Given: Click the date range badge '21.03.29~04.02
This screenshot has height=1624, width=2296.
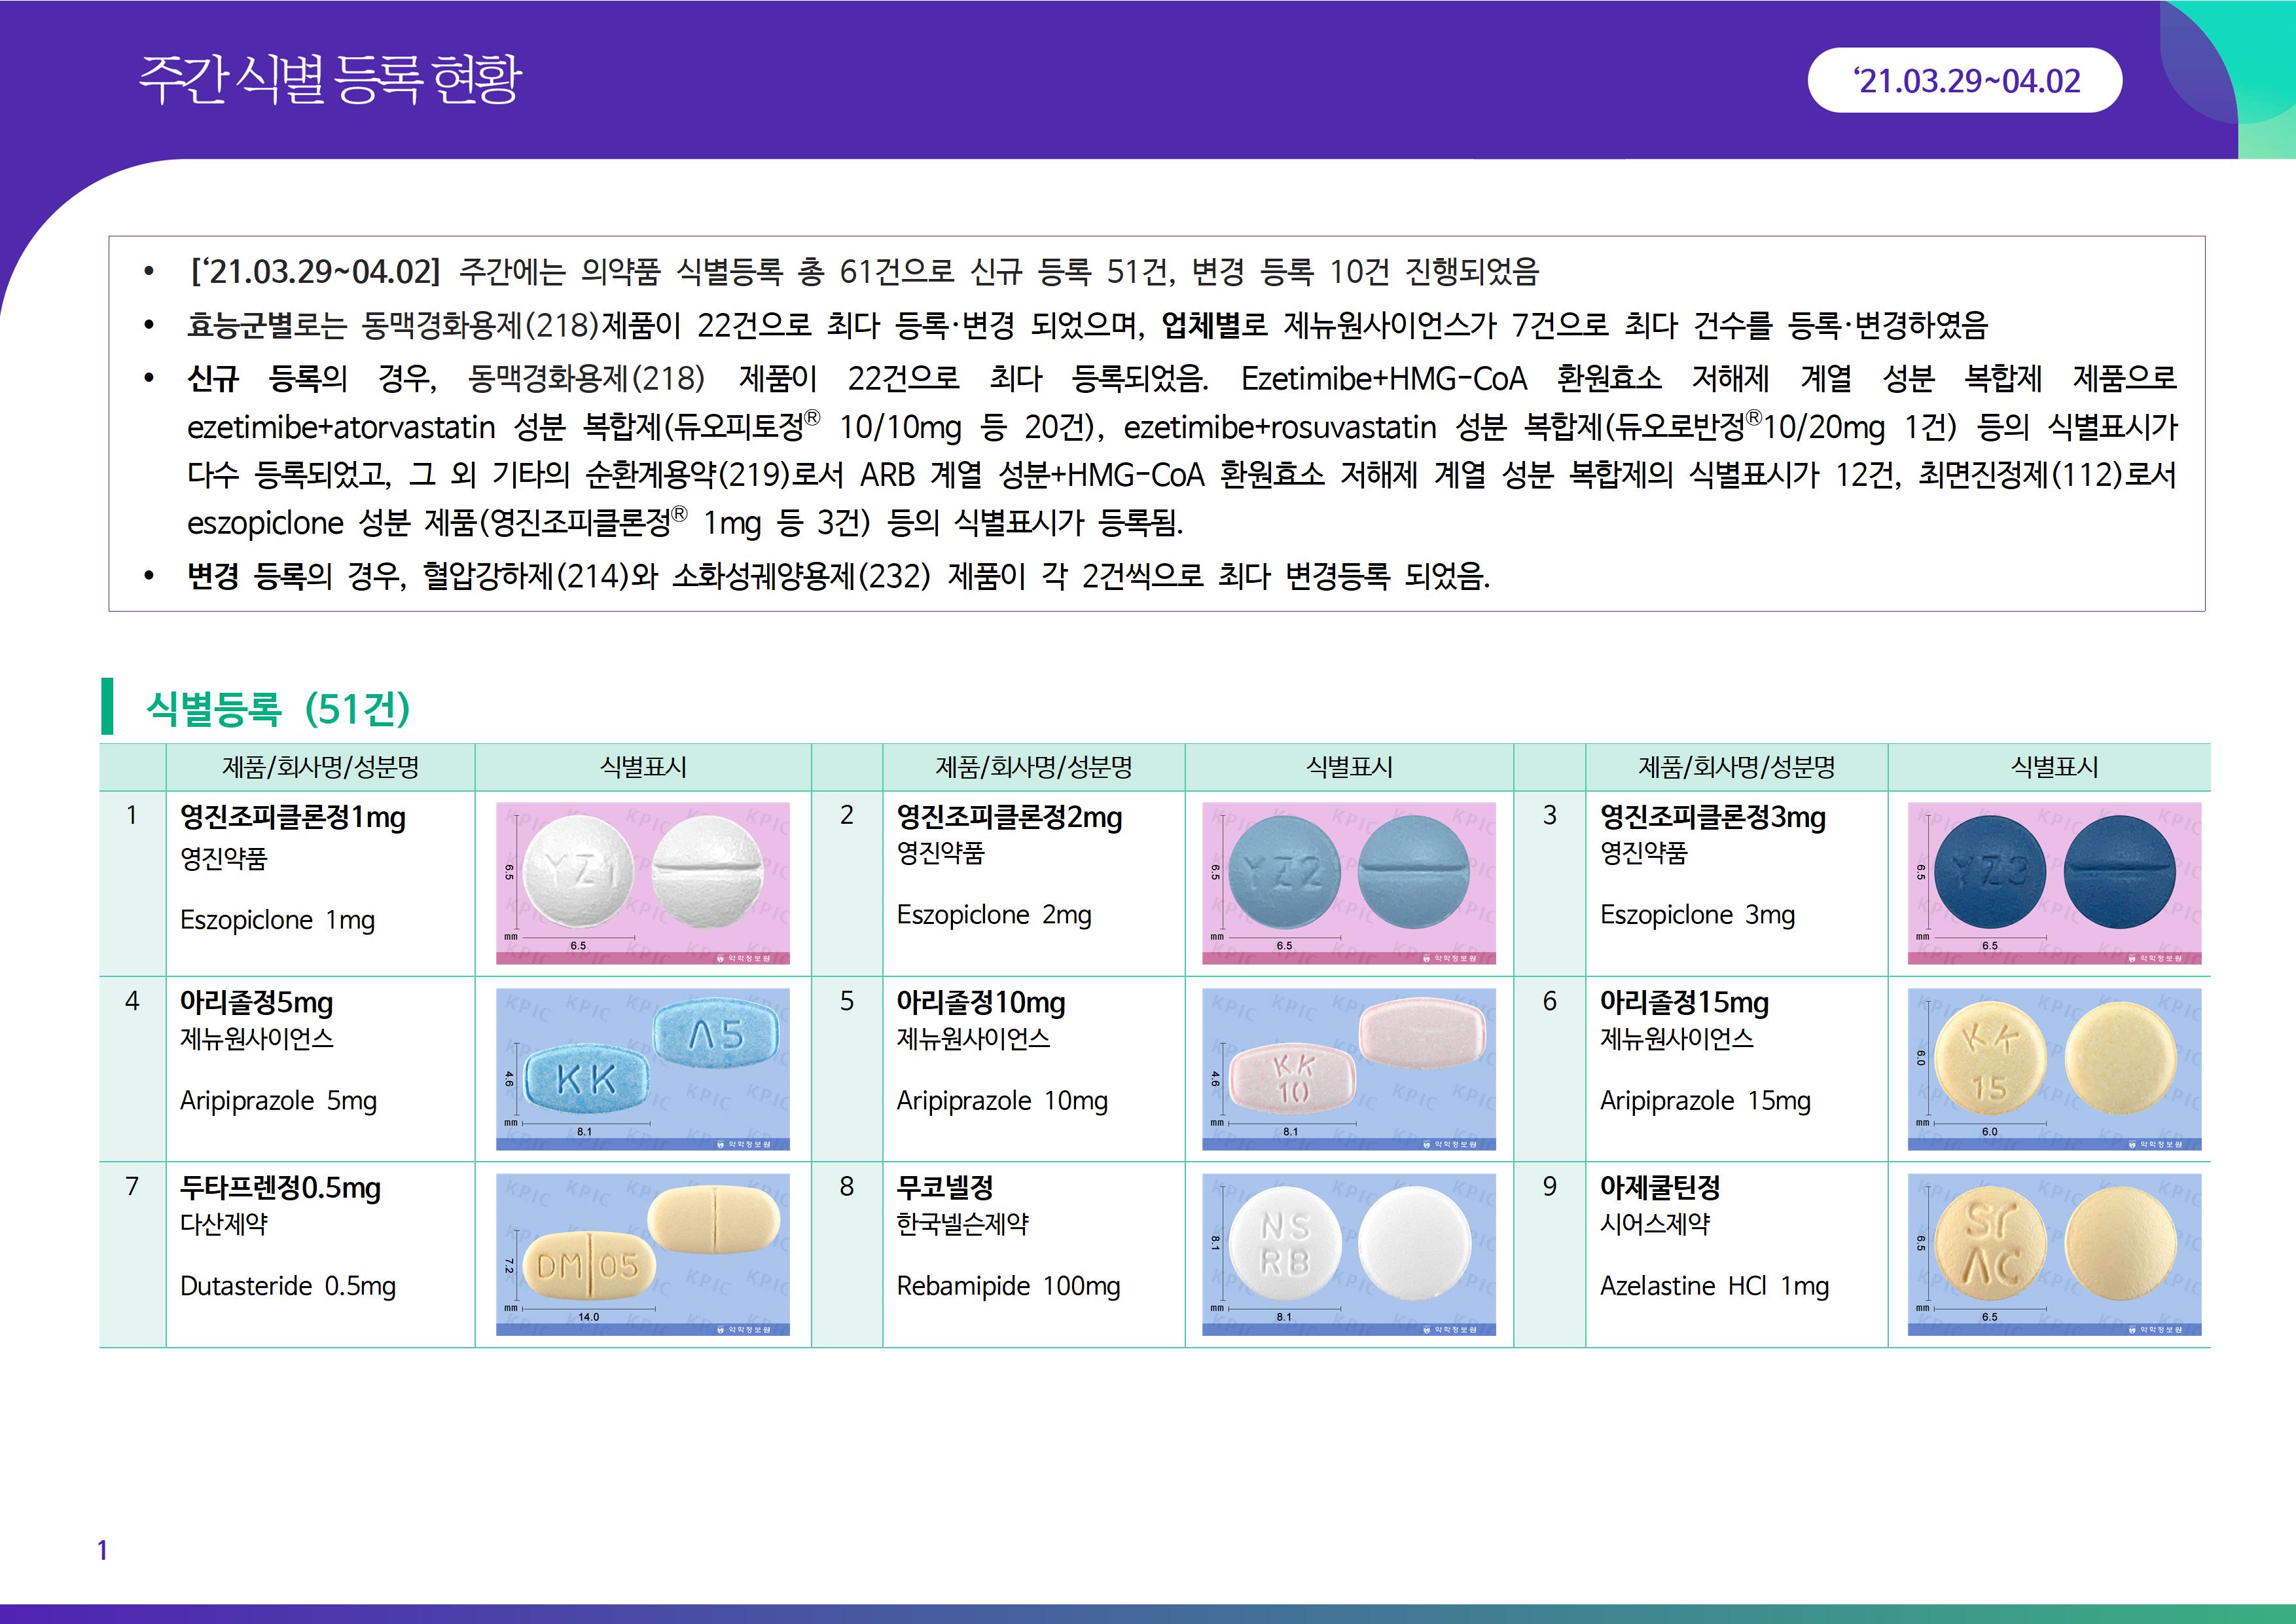Looking at the screenshot, I should [1965, 80].
